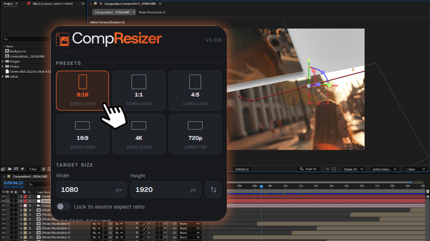Click the 8 bpc color depth indicator
Image resolution: width=430 pixels, height=241 pixels.
(33, 169)
